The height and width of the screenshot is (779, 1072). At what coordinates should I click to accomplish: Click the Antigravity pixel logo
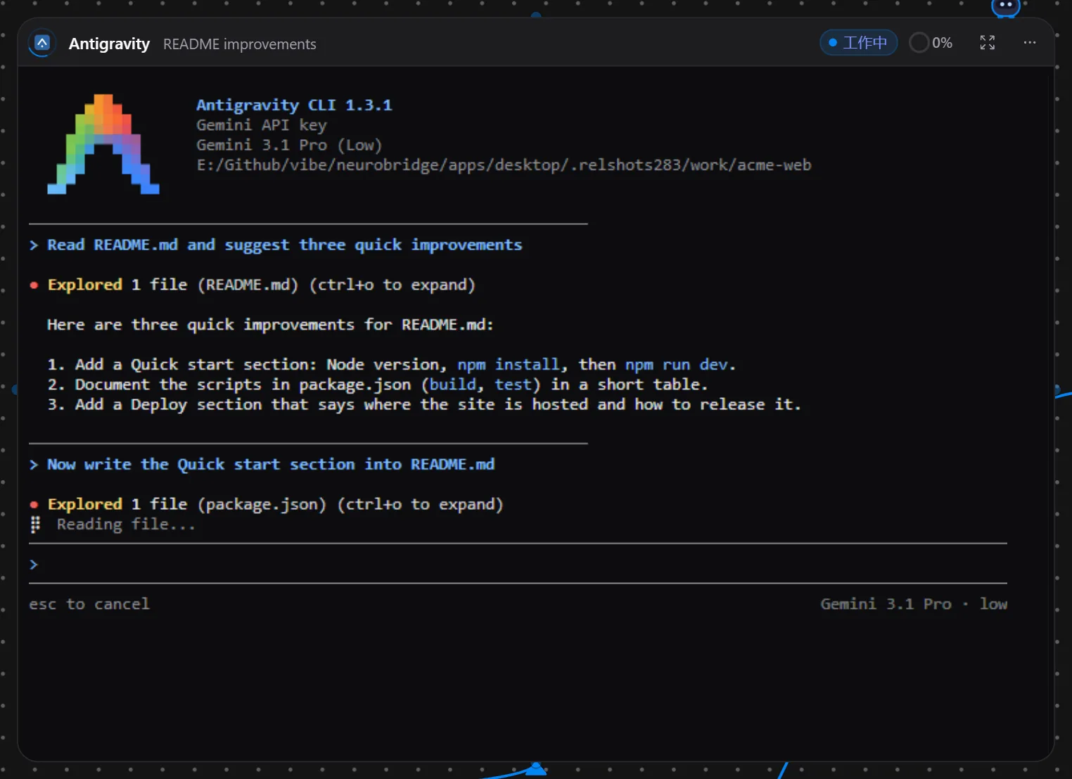coord(103,144)
